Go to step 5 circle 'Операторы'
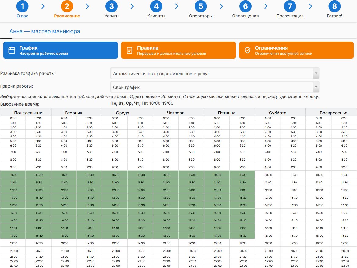This screenshot has width=357, height=268. pos(201,6)
